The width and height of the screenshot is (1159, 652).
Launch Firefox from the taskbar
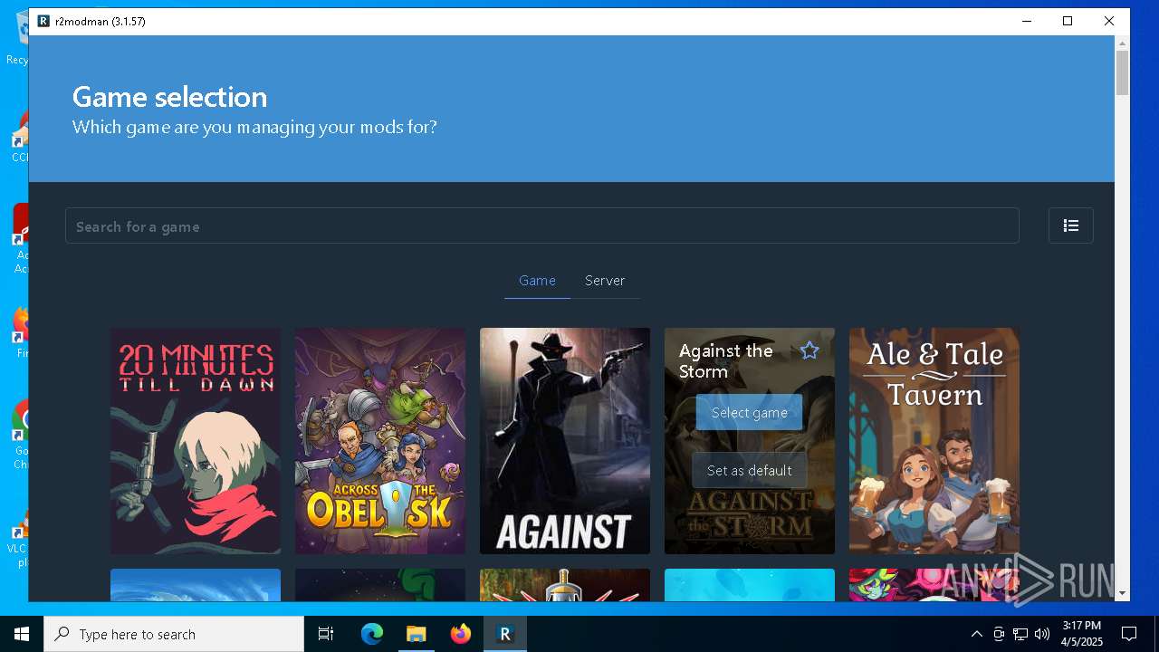pos(461,634)
